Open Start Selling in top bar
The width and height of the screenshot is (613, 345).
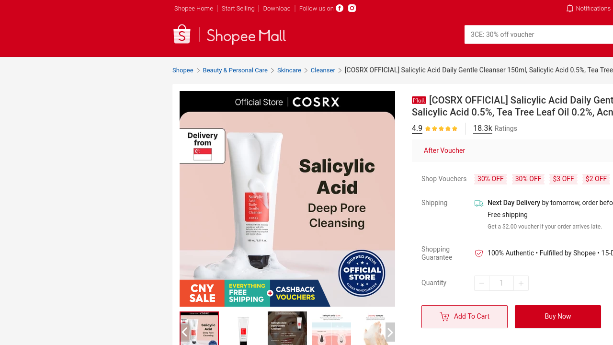pyautogui.click(x=238, y=9)
